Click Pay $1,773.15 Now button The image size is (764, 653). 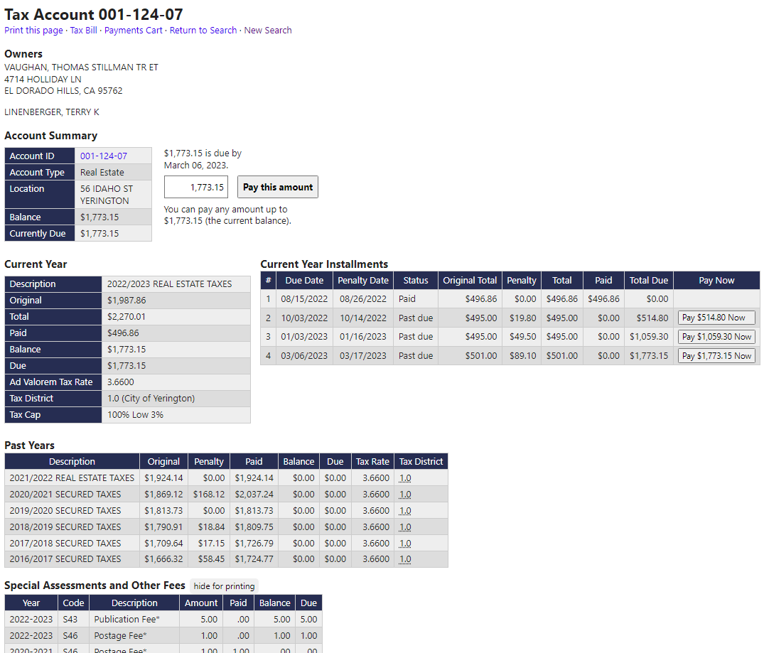click(716, 356)
